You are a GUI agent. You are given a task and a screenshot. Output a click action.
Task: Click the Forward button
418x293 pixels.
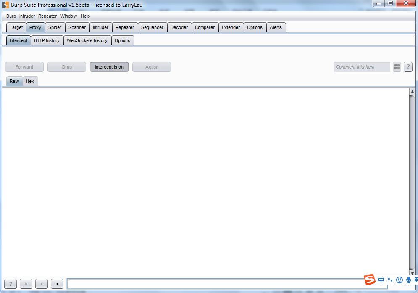coord(24,67)
